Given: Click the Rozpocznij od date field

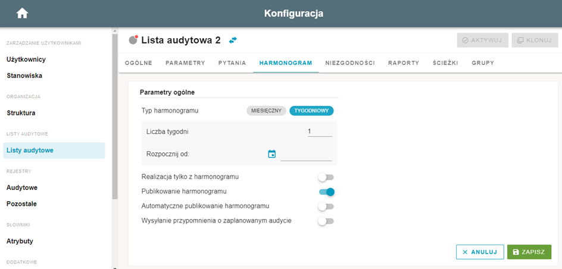Looking at the screenshot, I should pyautogui.click(x=306, y=154).
